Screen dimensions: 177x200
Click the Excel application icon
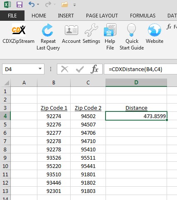[7, 5]
